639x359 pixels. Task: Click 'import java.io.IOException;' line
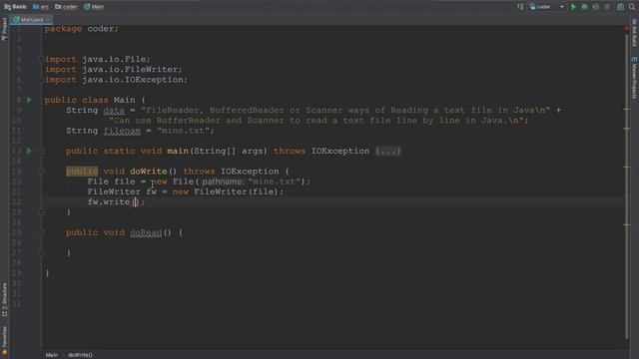coord(116,80)
